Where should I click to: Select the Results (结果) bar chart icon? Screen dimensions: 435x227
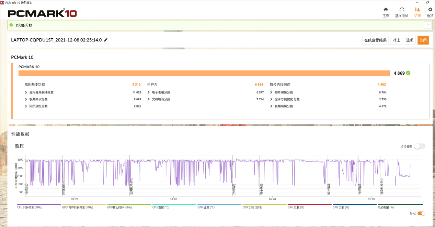[x=417, y=10]
